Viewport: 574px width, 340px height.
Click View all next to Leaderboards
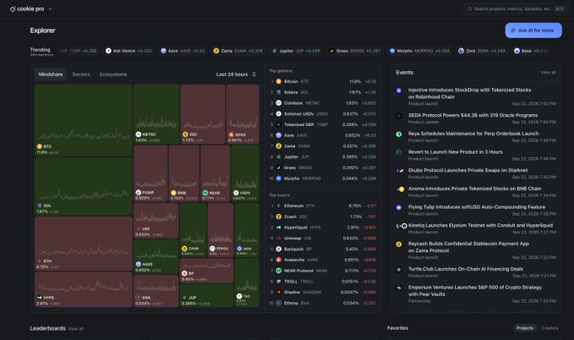(76, 329)
